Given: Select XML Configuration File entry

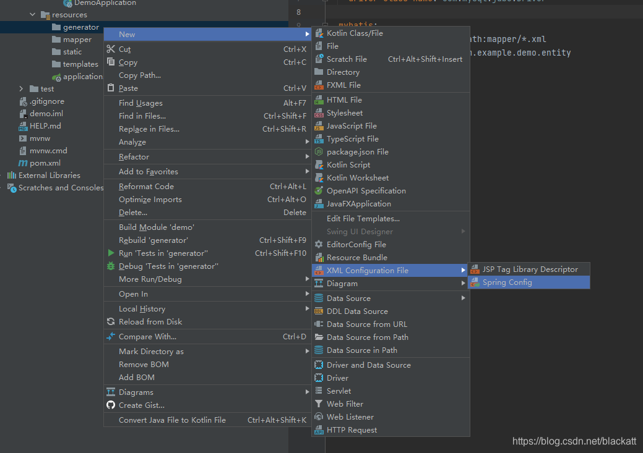Looking at the screenshot, I should (x=391, y=270).
